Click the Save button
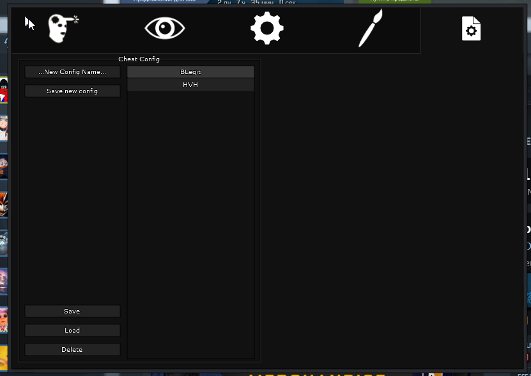531x376 pixels. [72, 312]
